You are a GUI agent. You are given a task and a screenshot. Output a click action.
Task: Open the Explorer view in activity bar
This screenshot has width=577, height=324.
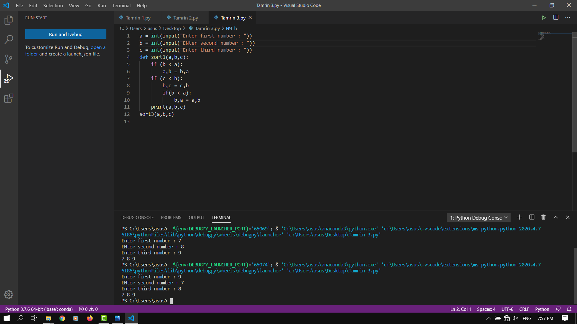coord(9,20)
